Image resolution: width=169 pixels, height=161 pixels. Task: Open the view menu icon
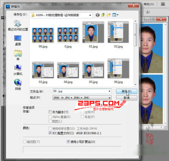(x=115, y=15)
